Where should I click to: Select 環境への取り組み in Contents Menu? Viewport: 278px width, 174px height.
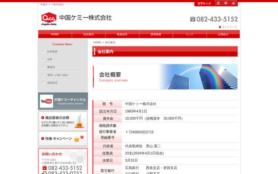pos(57,75)
